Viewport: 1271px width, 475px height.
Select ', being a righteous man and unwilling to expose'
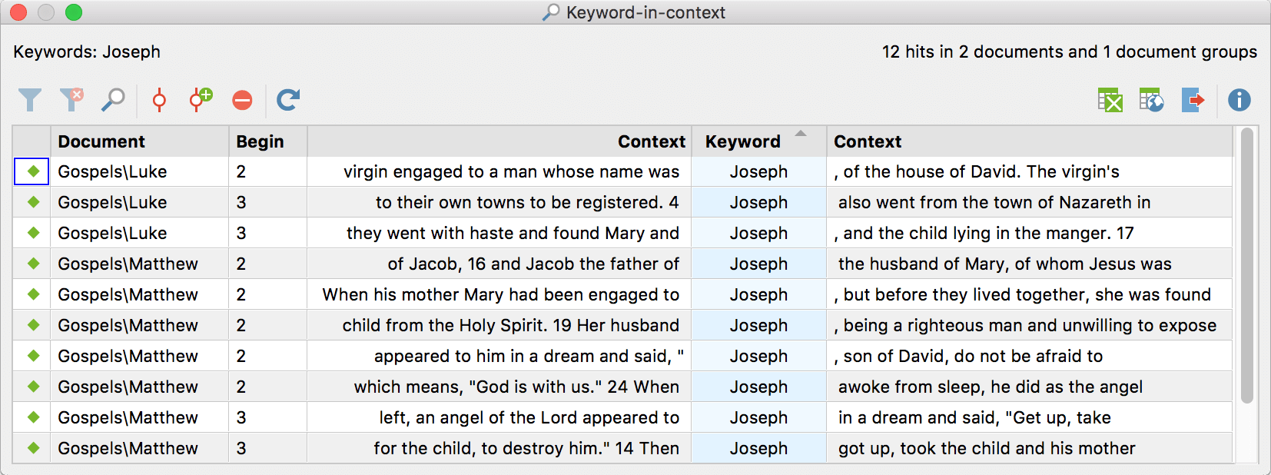[x=1025, y=325]
